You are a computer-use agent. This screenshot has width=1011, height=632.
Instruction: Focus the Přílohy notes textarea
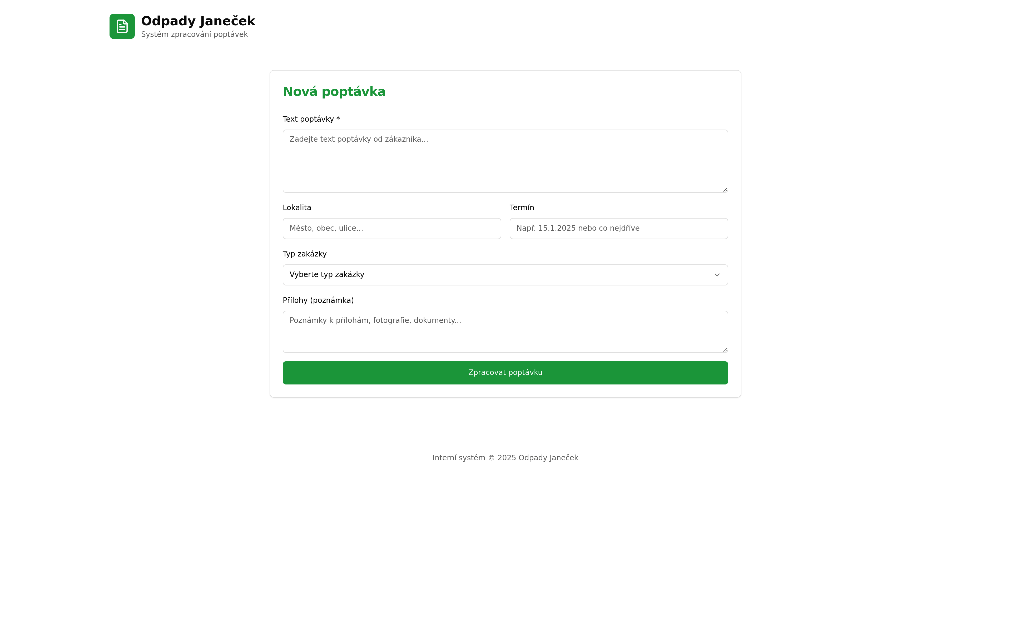[505, 332]
